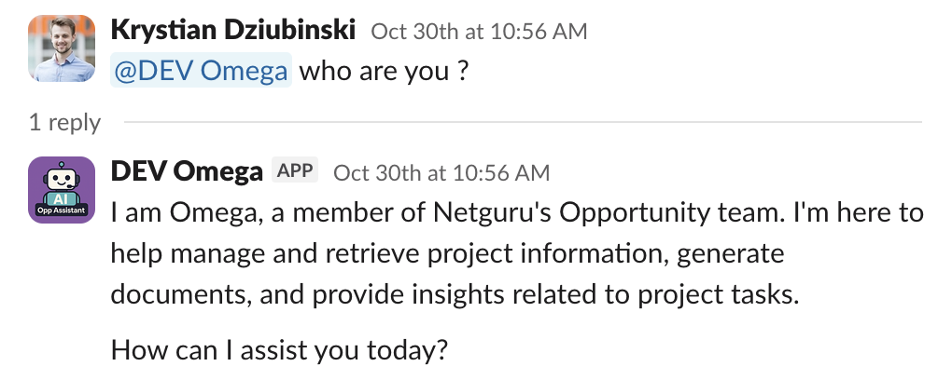Open Krystian Dziubinski's profile photo
The height and width of the screenshot is (380, 952).
point(62,48)
